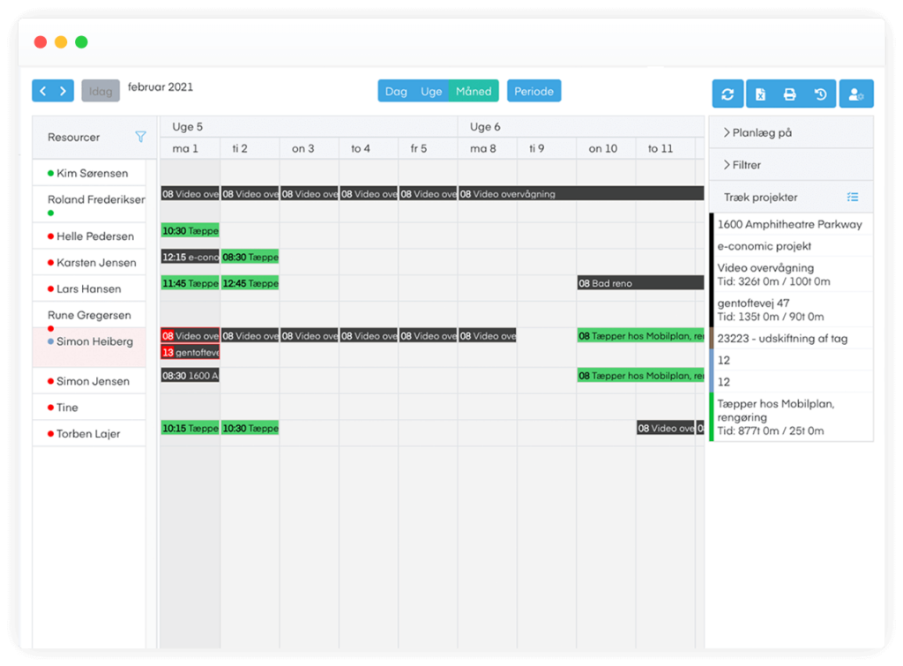Print the calendar via printer icon
This screenshot has height=666, width=903.
790,94
